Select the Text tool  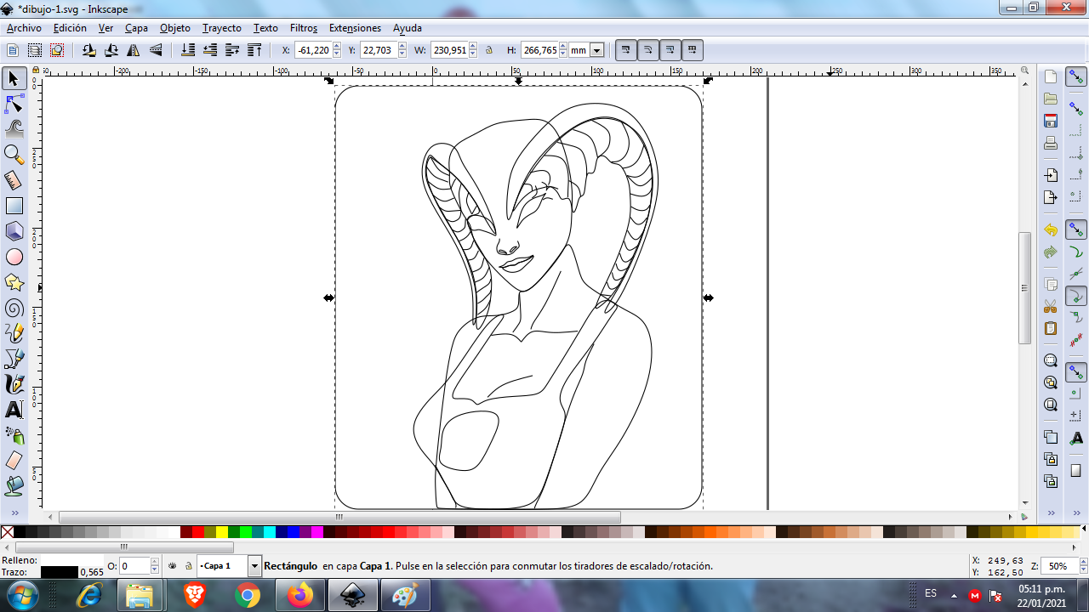14,410
